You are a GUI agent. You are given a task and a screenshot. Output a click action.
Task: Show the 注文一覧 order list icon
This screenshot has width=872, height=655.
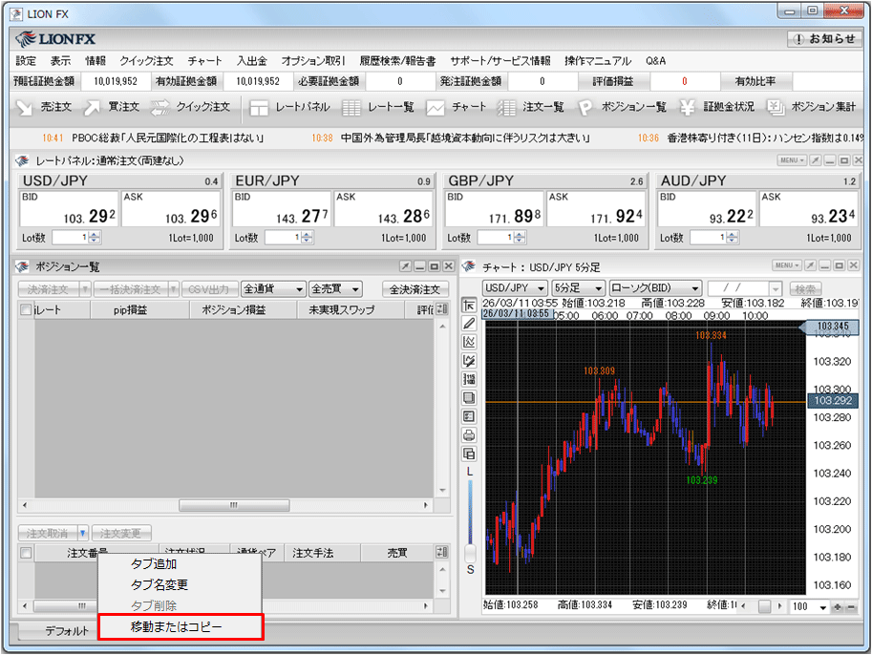[x=530, y=107]
